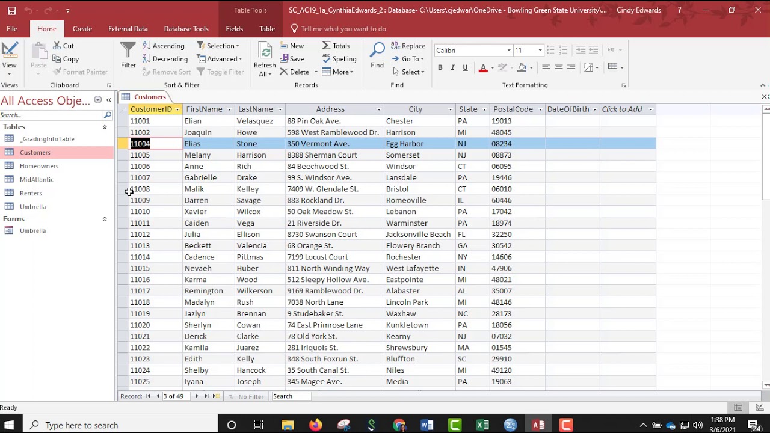Switch to the External Data tab
Screen dimensions: 770x433
(x=128, y=29)
